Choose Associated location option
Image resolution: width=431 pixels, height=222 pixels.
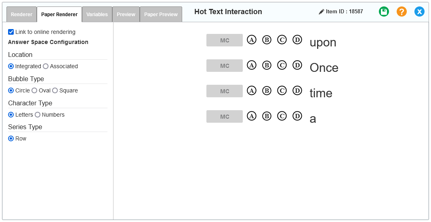46,66
